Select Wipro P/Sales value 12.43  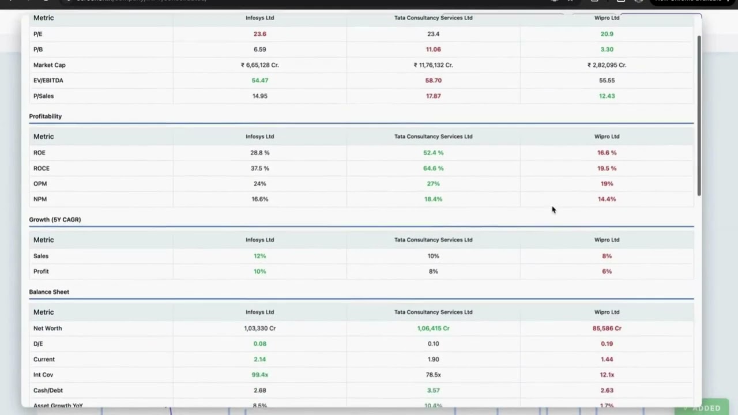point(607,96)
